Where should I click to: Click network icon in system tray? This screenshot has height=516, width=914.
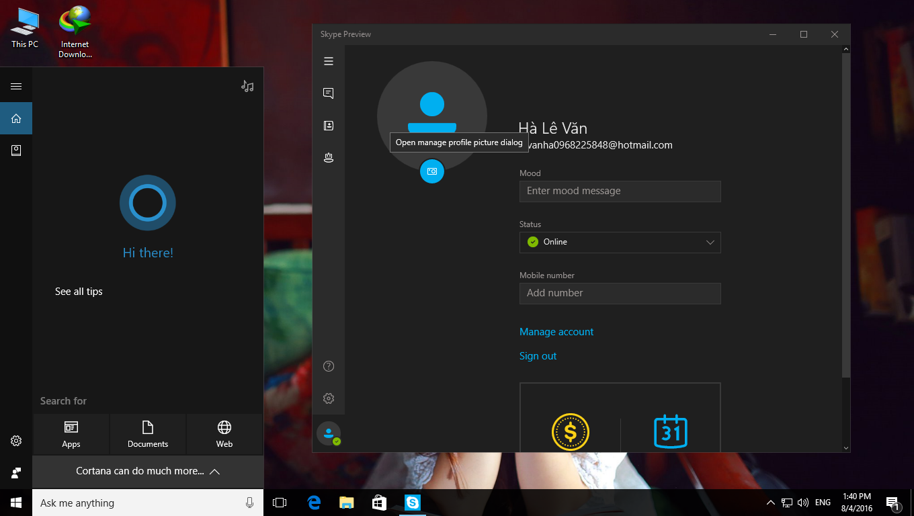[787, 503]
